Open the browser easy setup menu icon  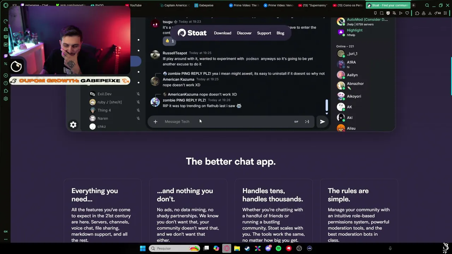point(445,13)
